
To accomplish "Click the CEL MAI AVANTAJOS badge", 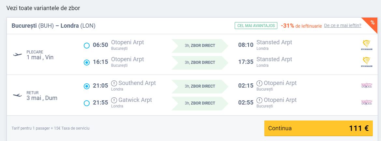I will pyautogui.click(x=256, y=25).
